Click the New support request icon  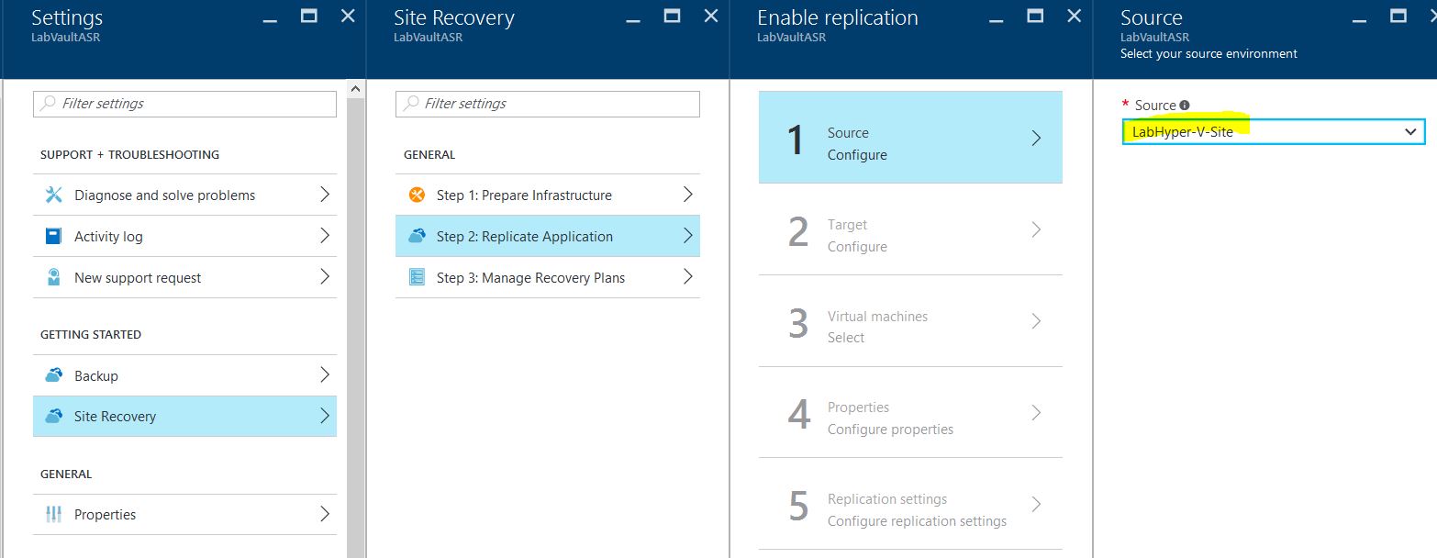click(x=53, y=277)
